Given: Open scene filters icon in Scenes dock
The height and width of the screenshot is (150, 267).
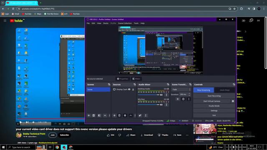Looking at the screenshot, I should 99,115.
